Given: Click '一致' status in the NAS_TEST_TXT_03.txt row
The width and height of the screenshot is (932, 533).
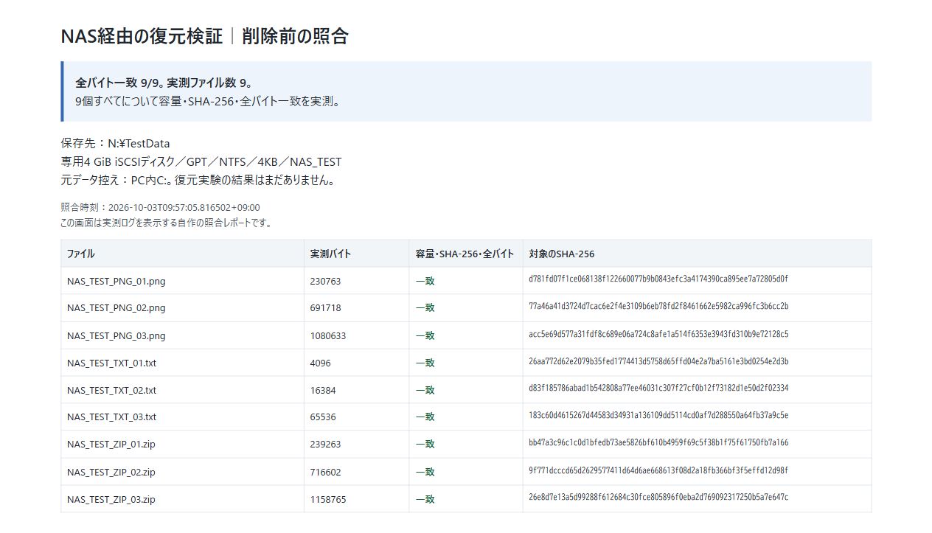Looking at the screenshot, I should pos(425,417).
